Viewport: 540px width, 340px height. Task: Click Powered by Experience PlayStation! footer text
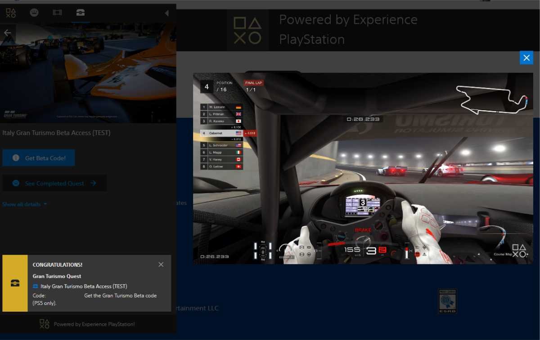[x=94, y=324]
